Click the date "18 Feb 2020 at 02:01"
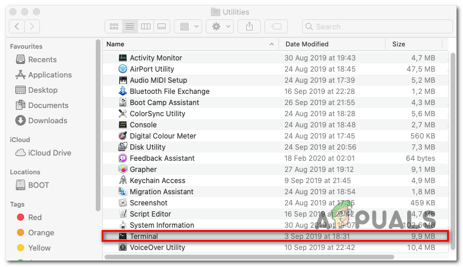463x267 pixels. pyautogui.click(x=320, y=158)
